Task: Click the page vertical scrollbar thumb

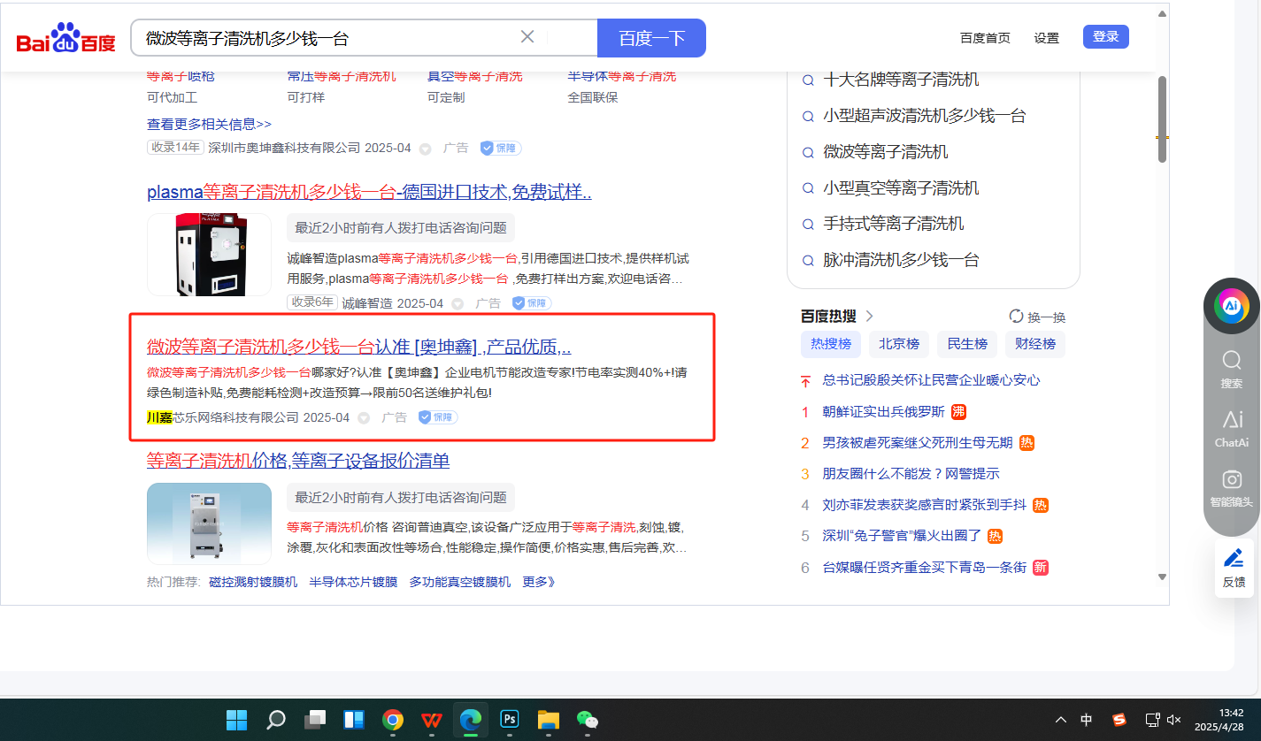Action: point(1162,119)
